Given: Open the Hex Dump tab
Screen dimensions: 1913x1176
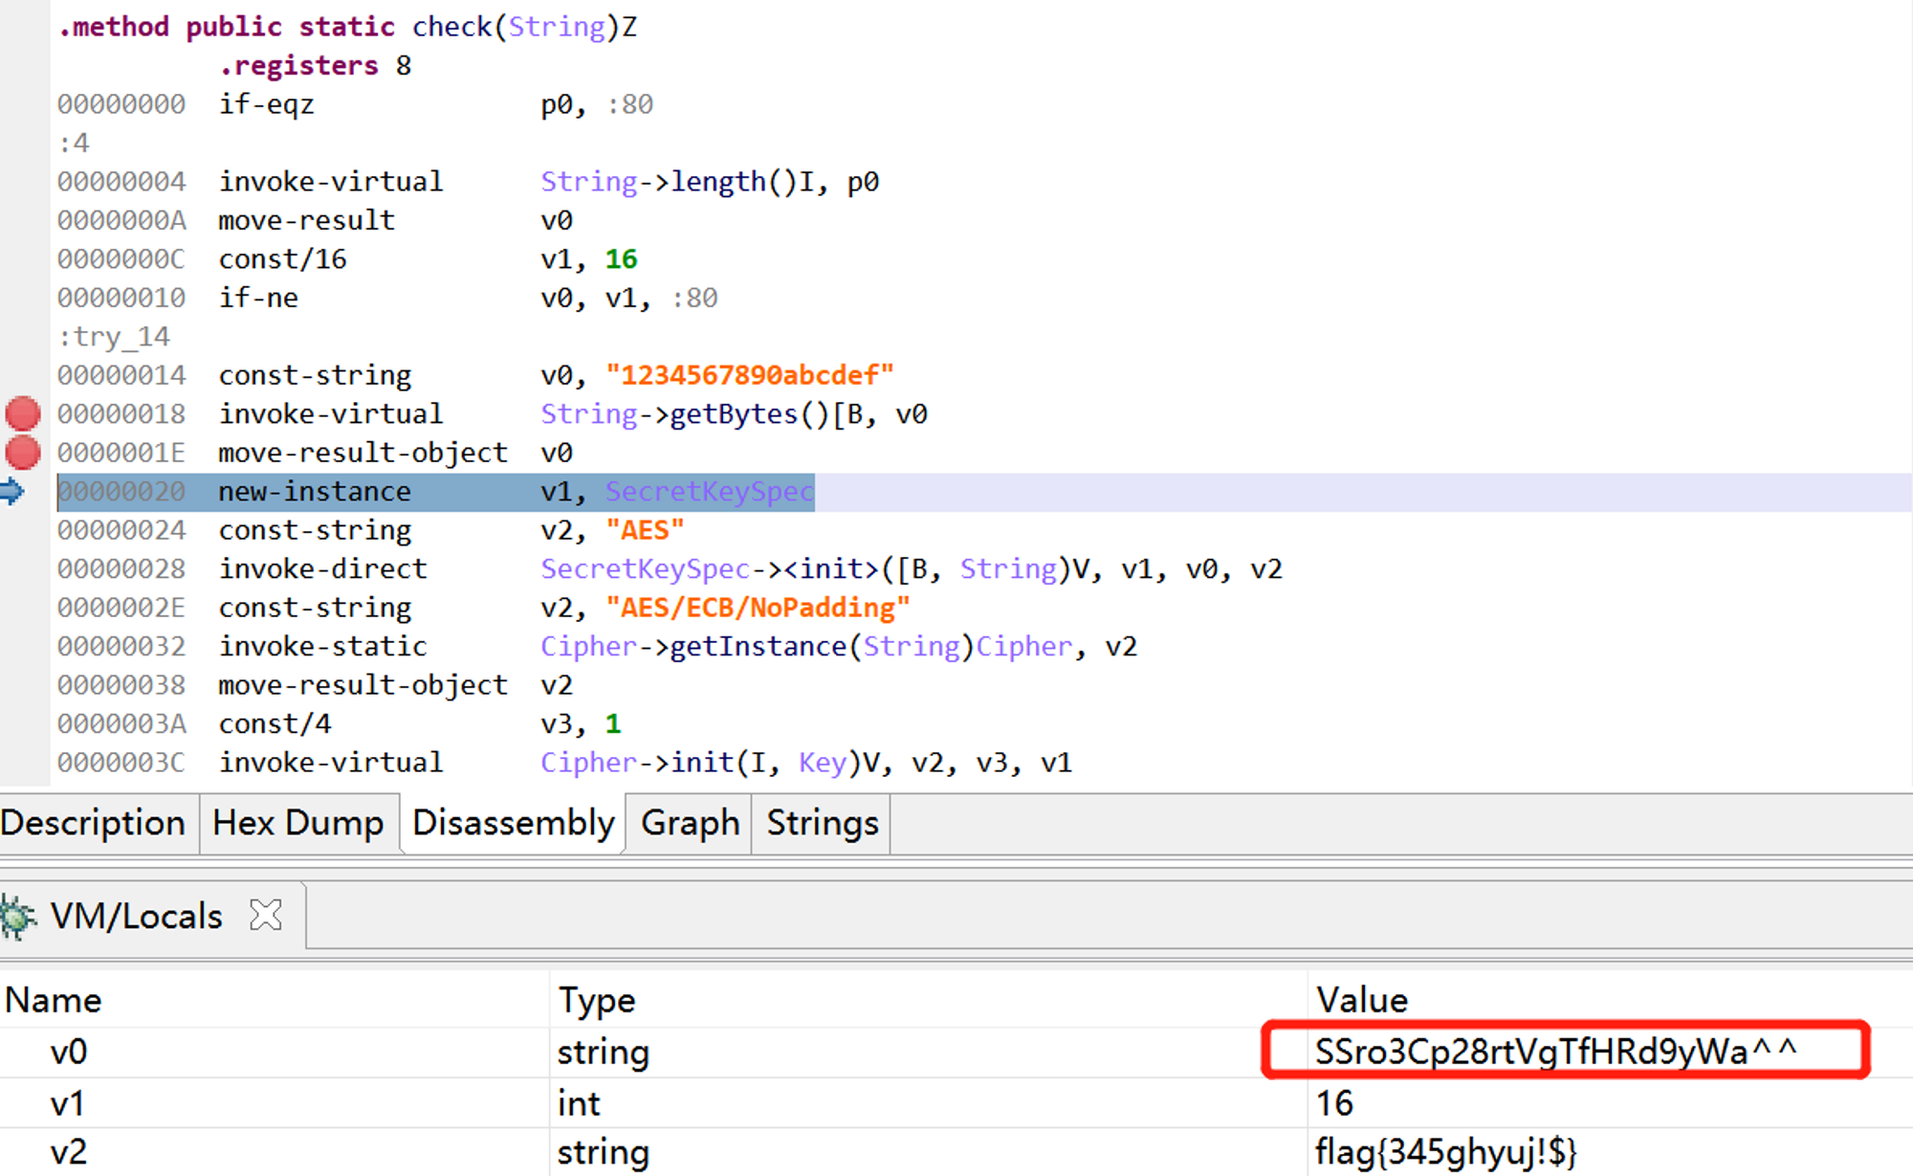Looking at the screenshot, I should click(x=297, y=823).
